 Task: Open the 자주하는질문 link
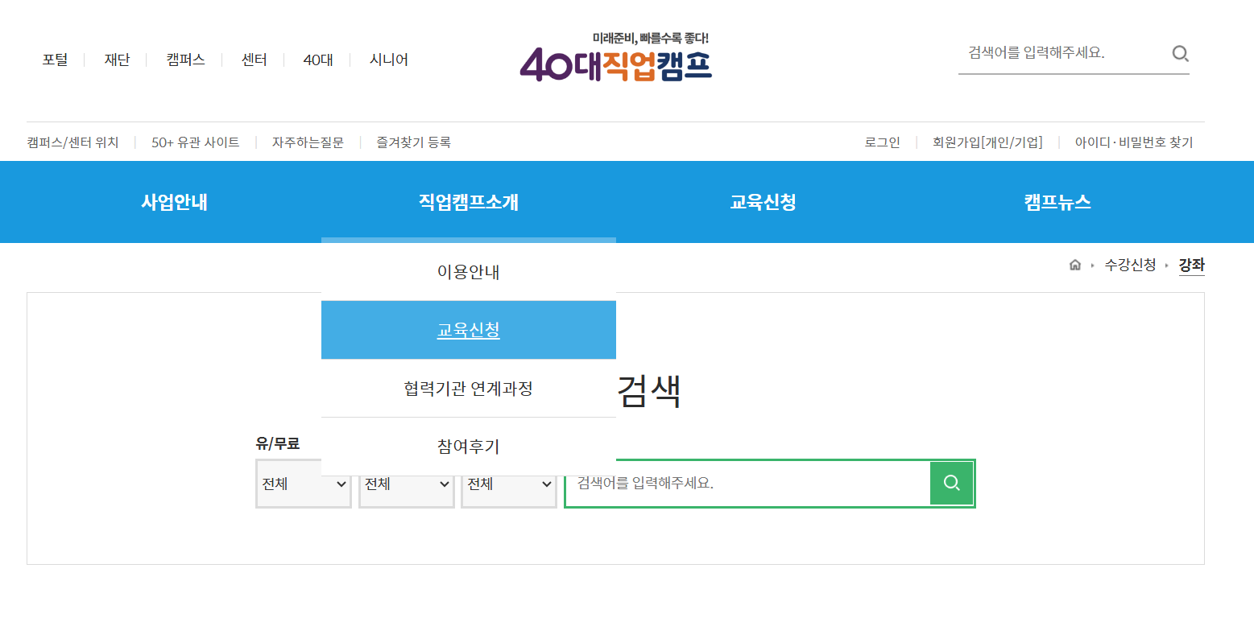[x=308, y=142]
